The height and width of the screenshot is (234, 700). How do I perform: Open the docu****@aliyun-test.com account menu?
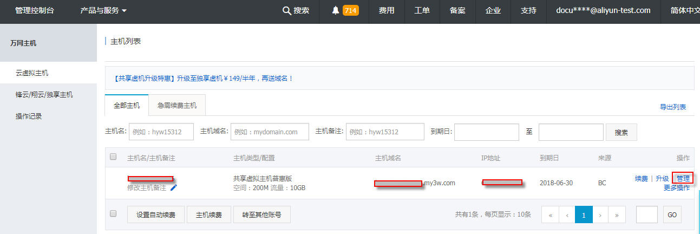pyautogui.click(x=603, y=11)
